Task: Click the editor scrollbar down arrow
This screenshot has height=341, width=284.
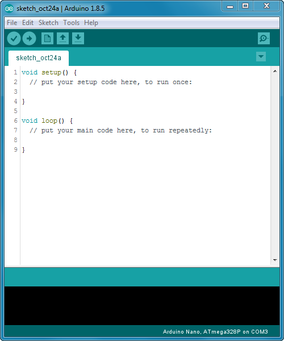Action: tap(275, 260)
